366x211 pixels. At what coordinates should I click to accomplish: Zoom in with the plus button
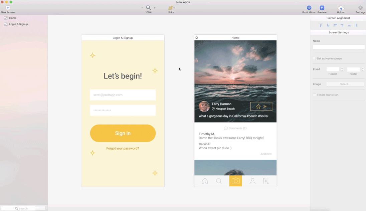pos(155,8)
